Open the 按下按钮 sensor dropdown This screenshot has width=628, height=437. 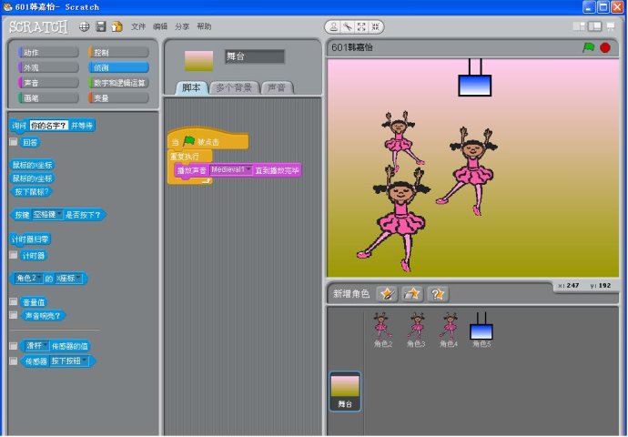[x=69, y=361]
